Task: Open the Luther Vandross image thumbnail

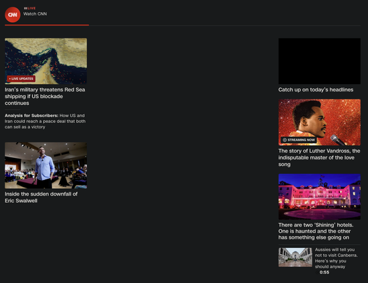Action: click(320, 122)
